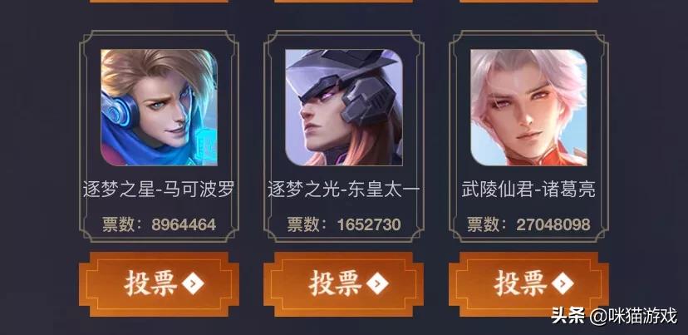Click diamond arrow icon under 马可波罗 card

(x=193, y=284)
